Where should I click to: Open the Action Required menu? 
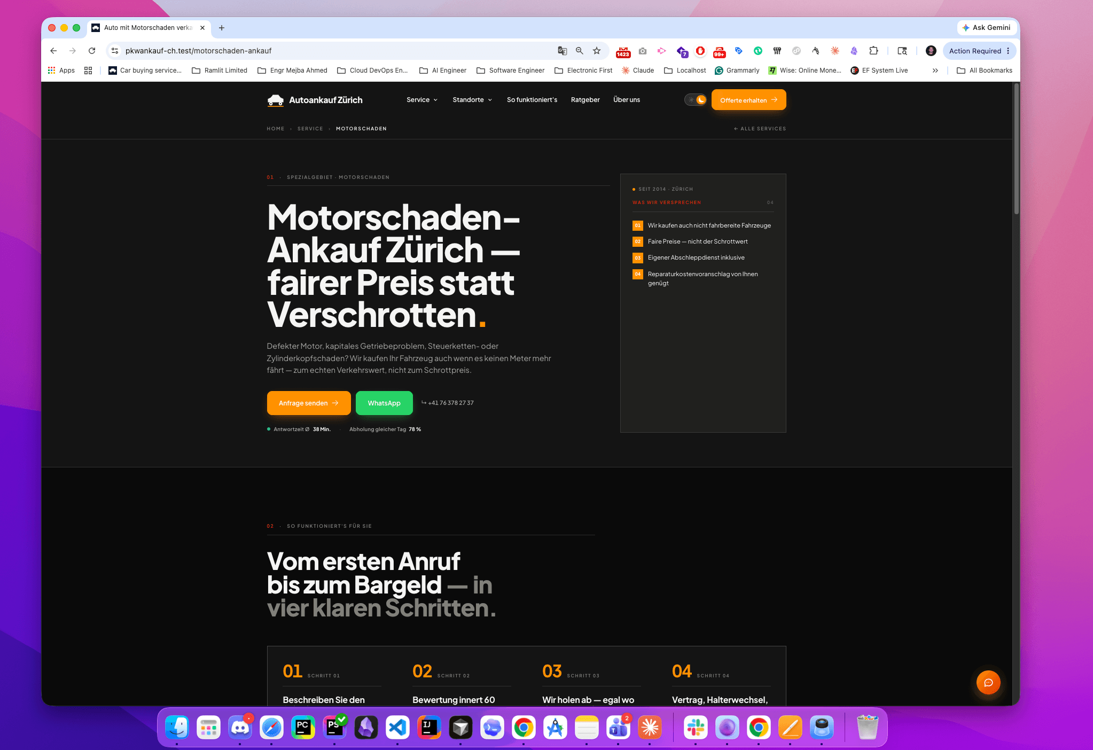[979, 51]
